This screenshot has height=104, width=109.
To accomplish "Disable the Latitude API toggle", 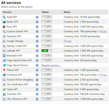I will pos(47,51).
